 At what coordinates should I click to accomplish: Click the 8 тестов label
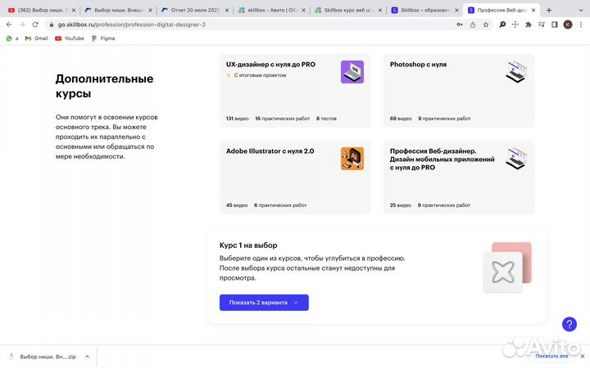327,119
